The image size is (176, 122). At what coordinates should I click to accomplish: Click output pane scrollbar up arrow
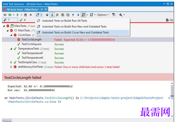point(172,83)
